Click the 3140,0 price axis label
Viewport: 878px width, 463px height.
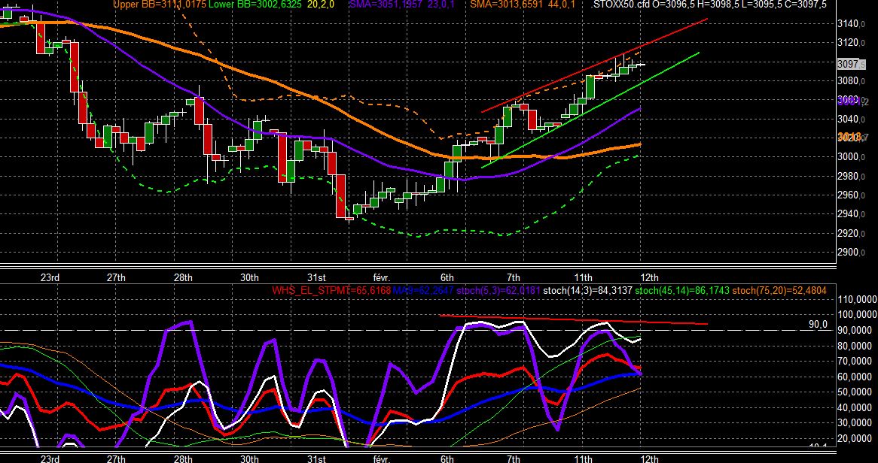[x=851, y=23]
